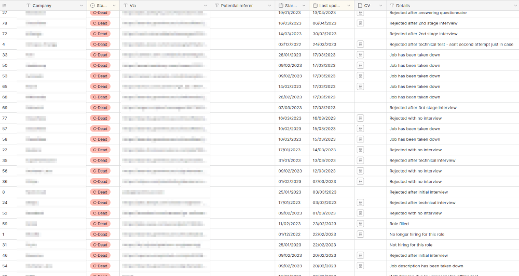Open the Sta... column dropdown arrow
The height and width of the screenshot is (276, 519).
[x=114, y=6]
